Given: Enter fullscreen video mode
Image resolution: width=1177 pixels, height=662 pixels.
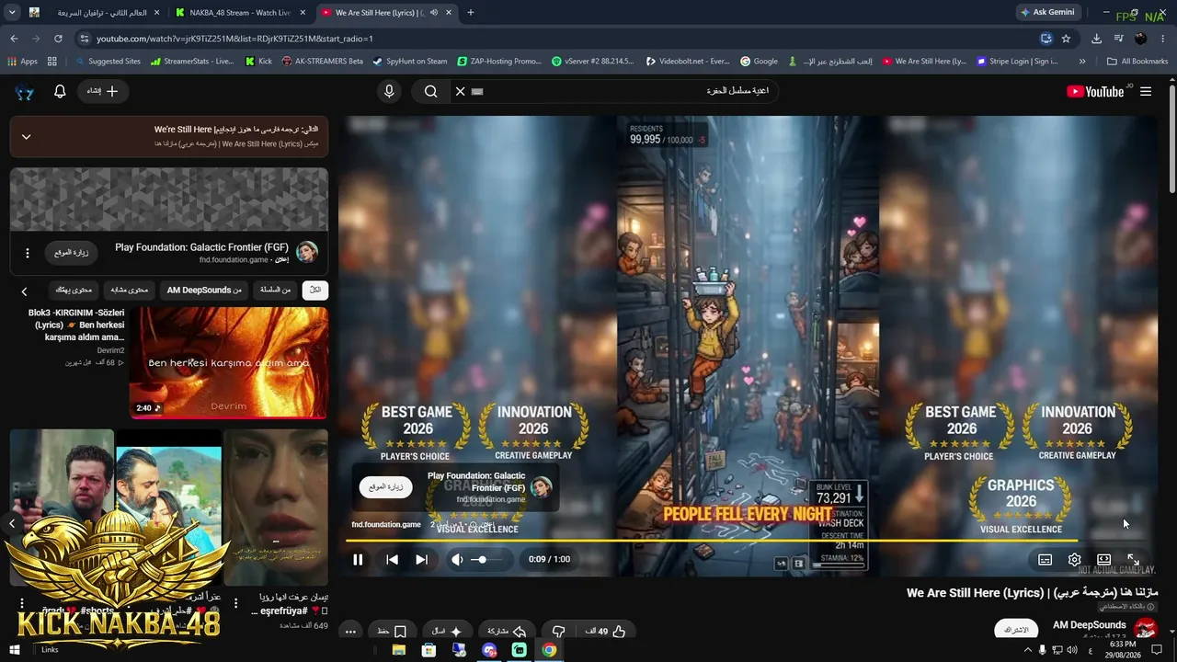Looking at the screenshot, I should [x=1133, y=559].
